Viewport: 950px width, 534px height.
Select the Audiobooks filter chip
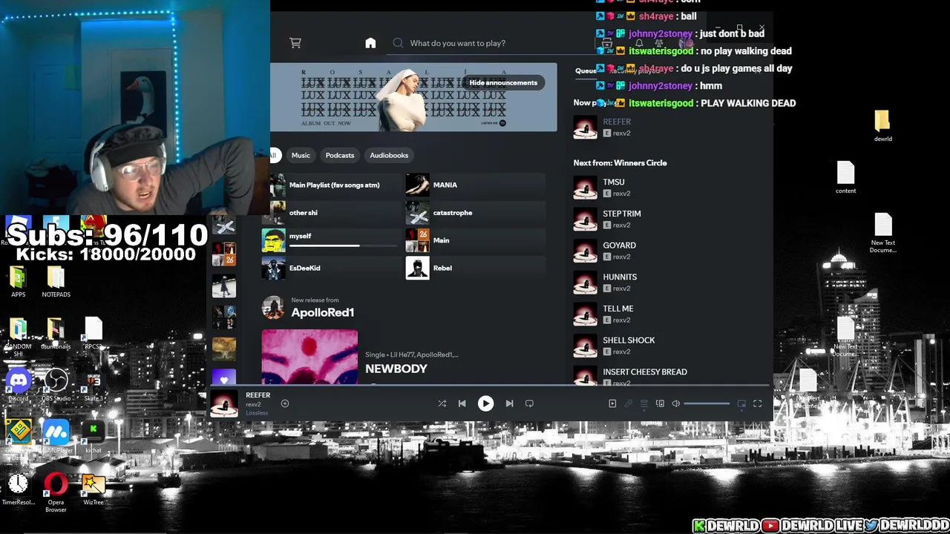point(389,155)
